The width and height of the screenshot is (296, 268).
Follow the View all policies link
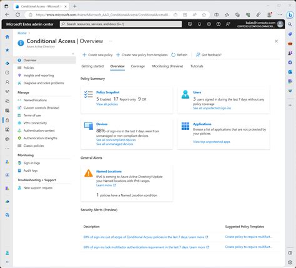107,104
